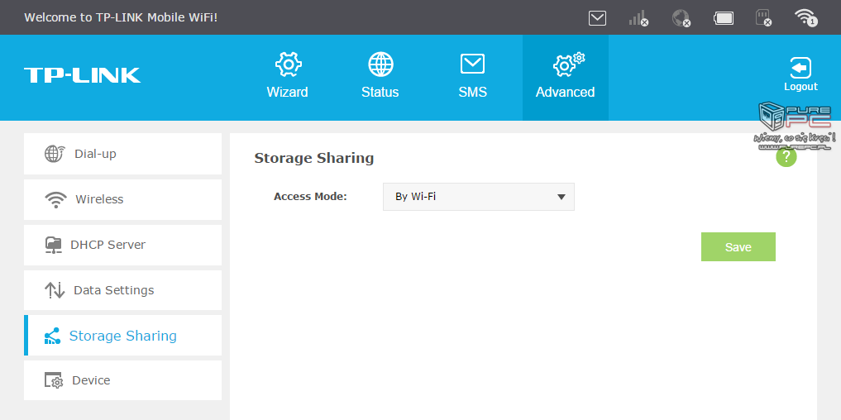Click the SD card status icon

[x=763, y=17]
